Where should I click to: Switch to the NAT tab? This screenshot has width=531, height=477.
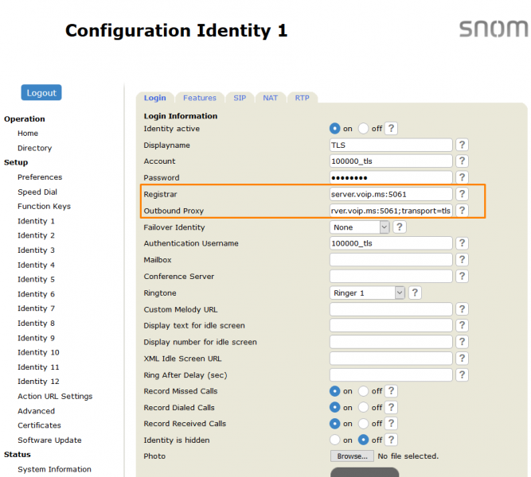point(270,98)
